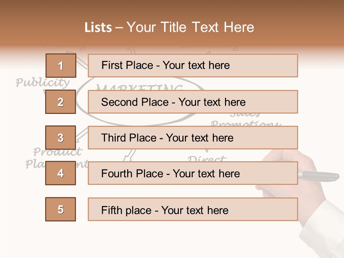
Task: Click the Third Place text bar
Action: (x=193, y=138)
